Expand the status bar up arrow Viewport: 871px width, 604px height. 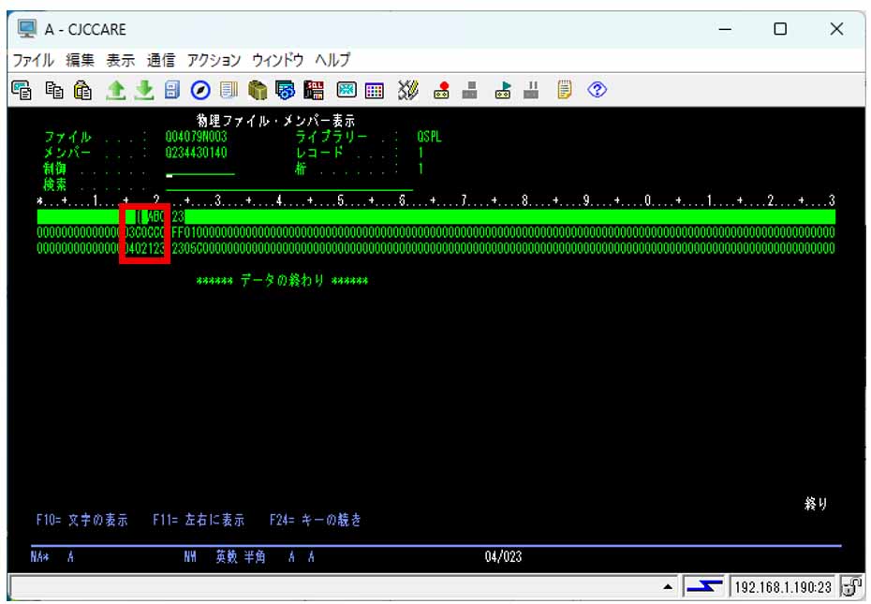point(668,587)
